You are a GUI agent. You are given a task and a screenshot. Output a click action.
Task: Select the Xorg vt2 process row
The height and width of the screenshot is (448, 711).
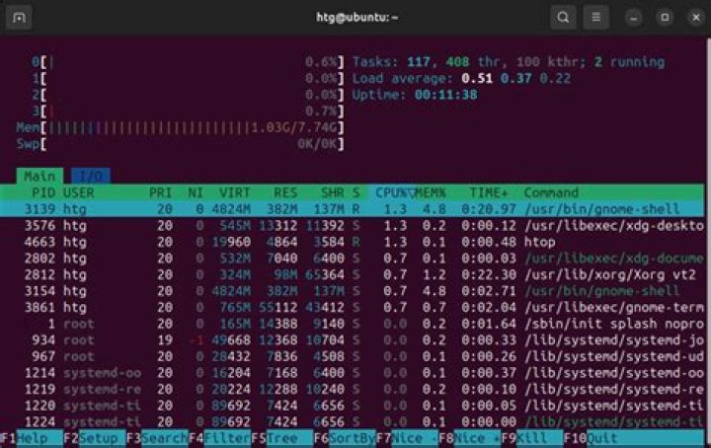353,274
